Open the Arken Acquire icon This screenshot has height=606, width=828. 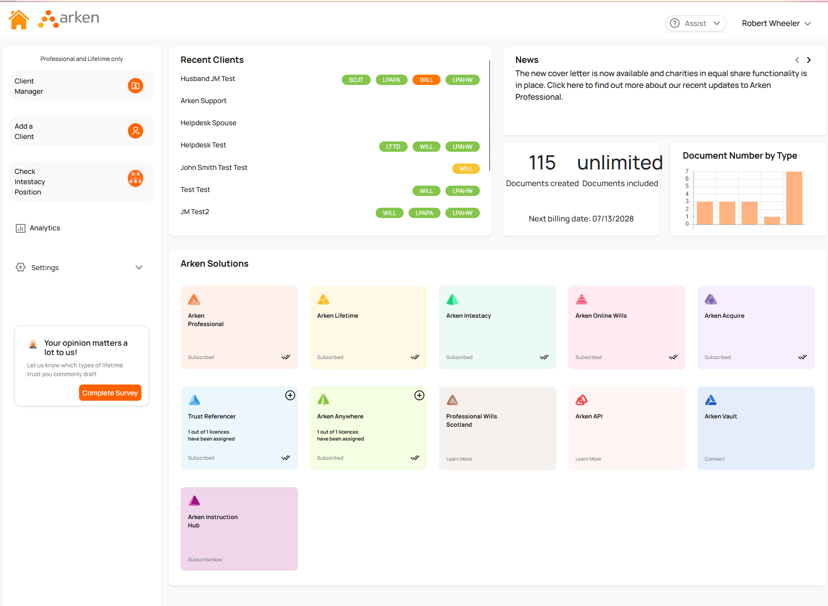pos(711,299)
